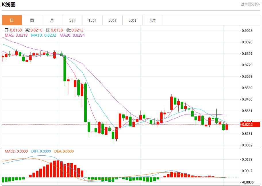Click the MACD:0.0000 indicator label
Screen dimensions: 262x186
pyautogui.click(x=16, y=151)
